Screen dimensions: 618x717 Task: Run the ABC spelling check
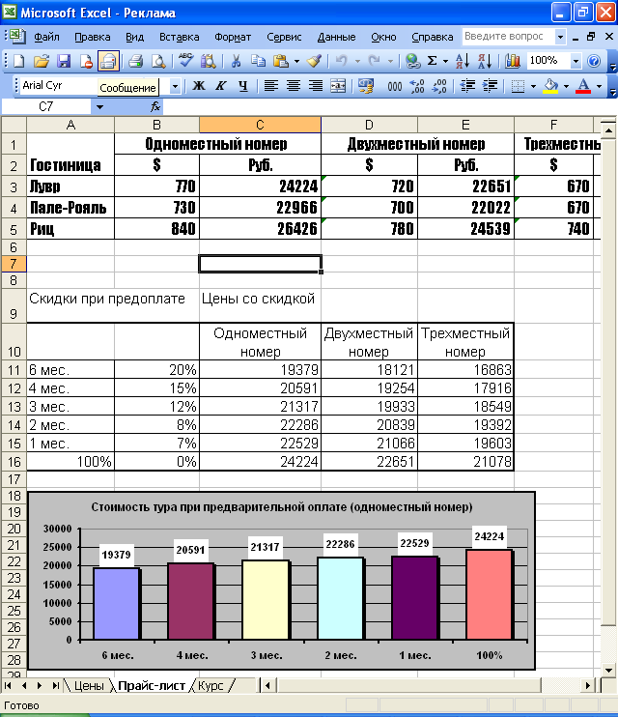(x=185, y=61)
